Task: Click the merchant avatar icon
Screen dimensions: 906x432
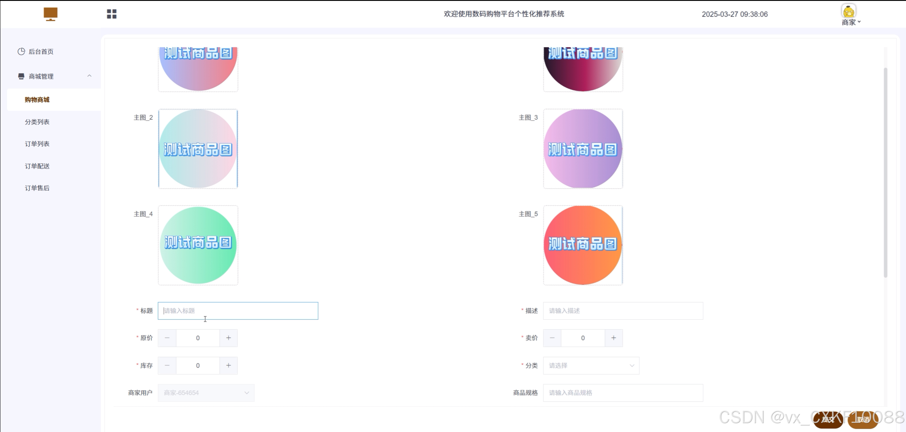Action: pyautogui.click(x=848, y=11)
